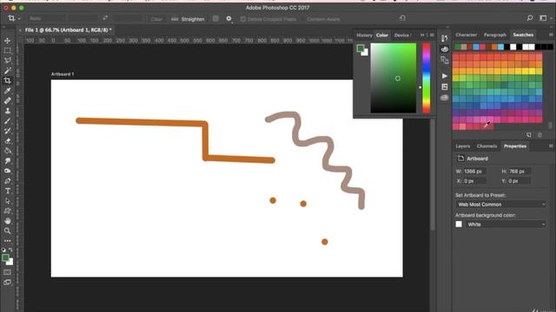Change screen mode at toolbox bottom
Image resolution: width=556 pixels, height=312 pixels.
click(x=8, y=283)
